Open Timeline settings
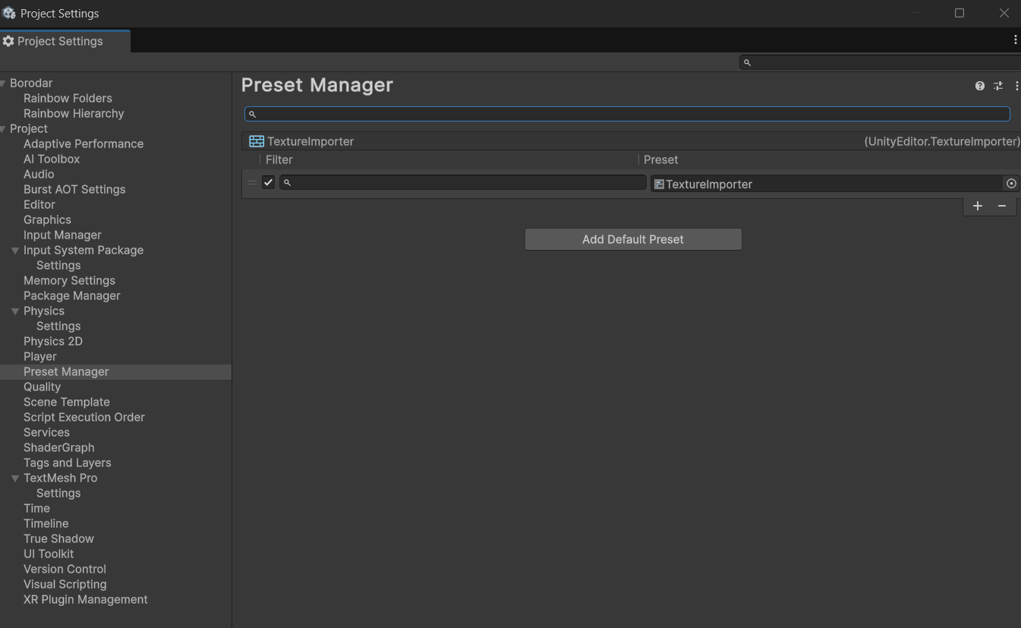1021x628 pixels. click(x=46, y=523)
